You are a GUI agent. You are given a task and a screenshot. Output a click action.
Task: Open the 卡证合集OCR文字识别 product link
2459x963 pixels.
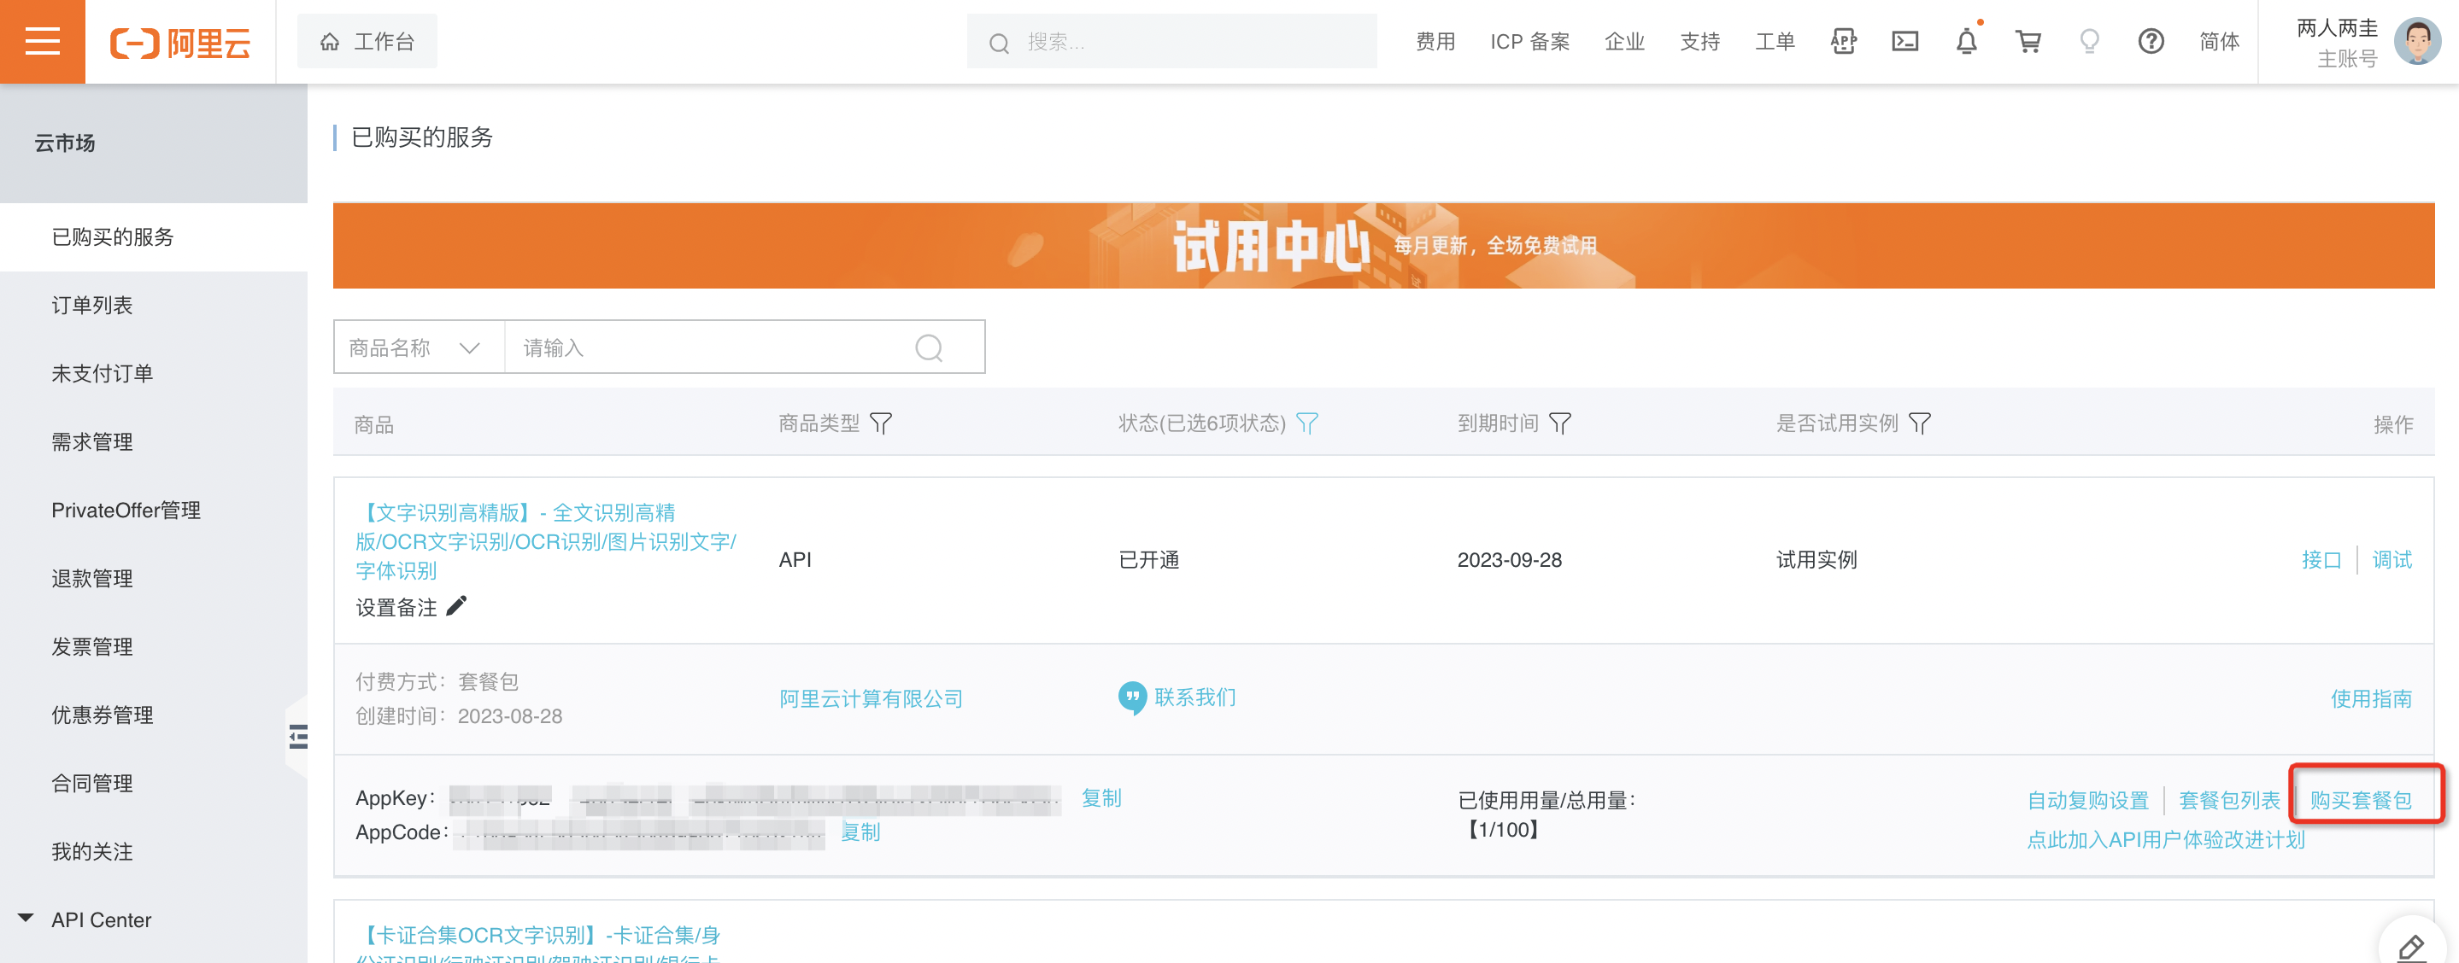(x=539, y=944)
